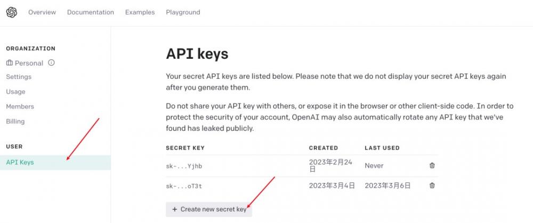Open the Documentation nav item

click(x=90, y=12)
